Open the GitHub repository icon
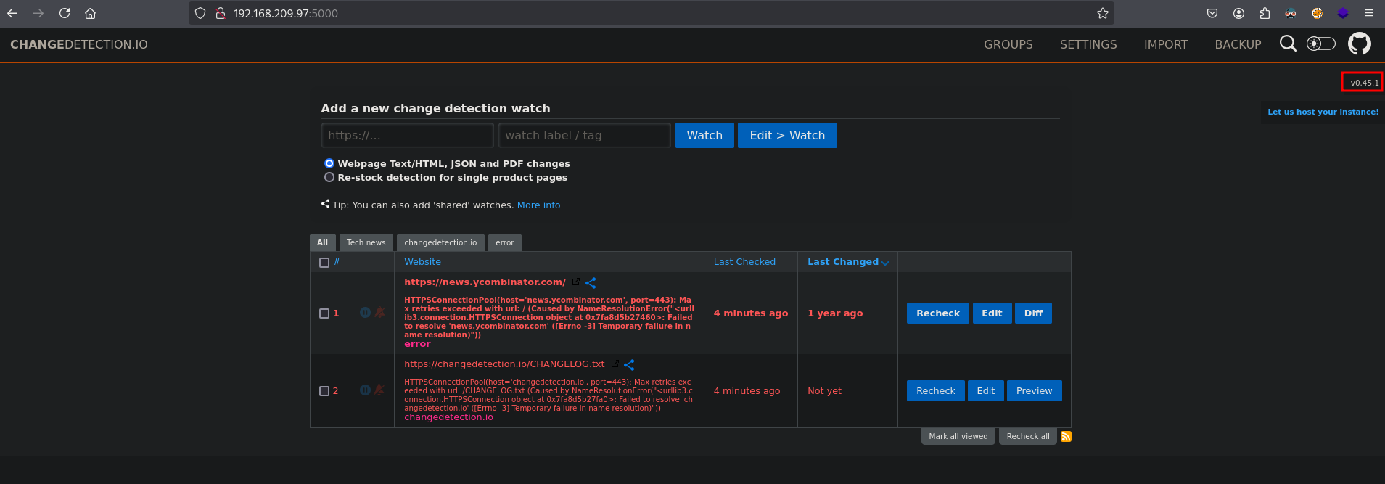The image size is (1385, 484). pyautogui.click(x=1359, y=44)
